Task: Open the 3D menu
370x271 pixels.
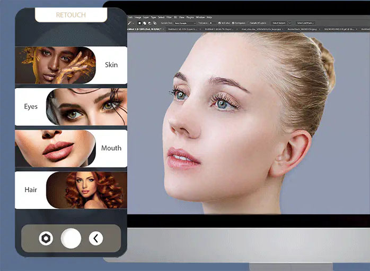Action: point(175,17)
